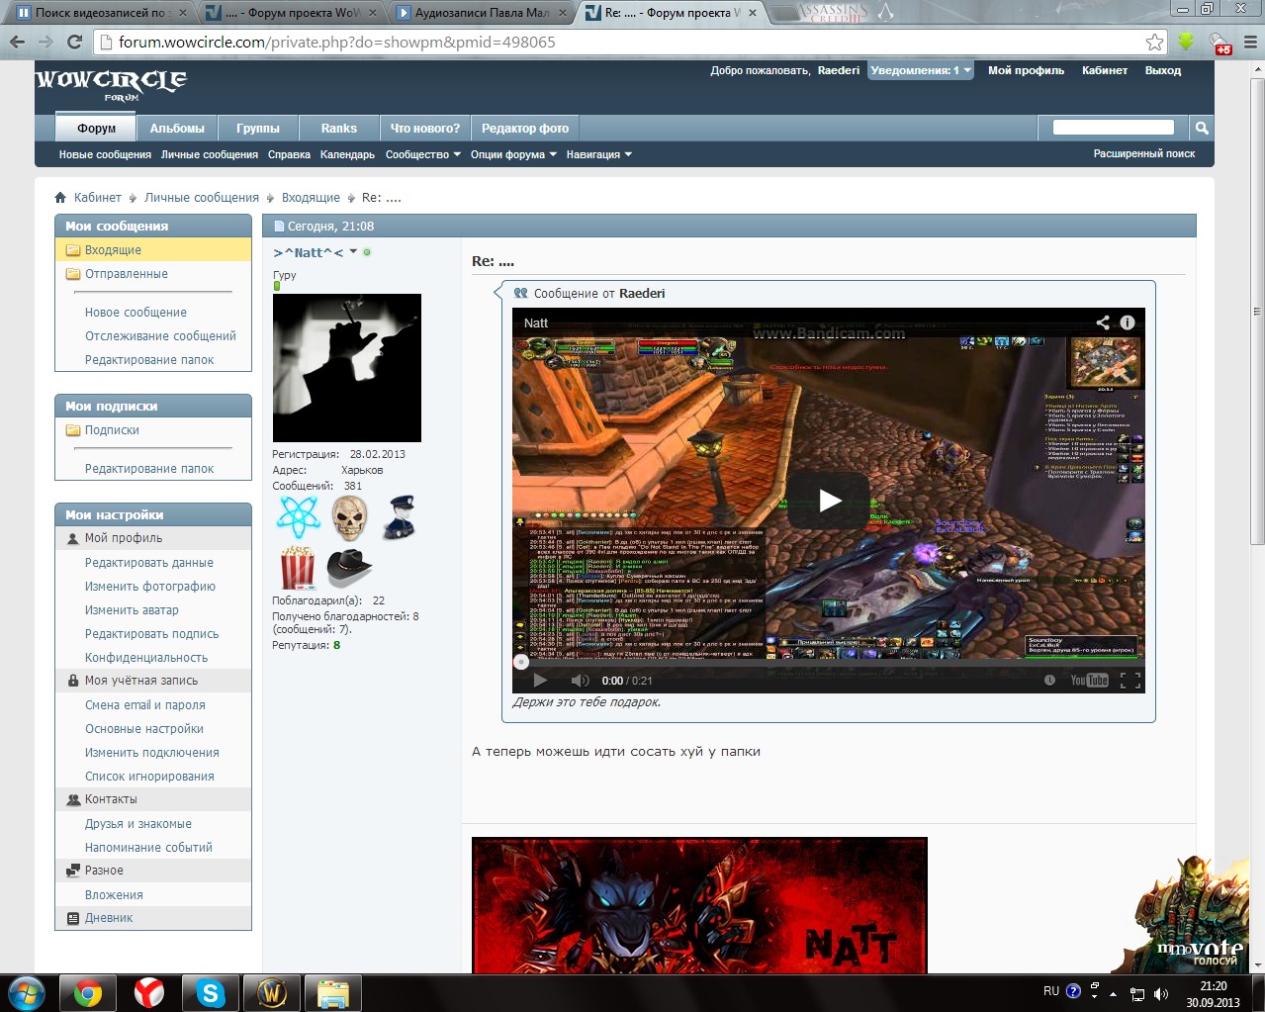Reload the page with the refresh icon

point(74,43)
